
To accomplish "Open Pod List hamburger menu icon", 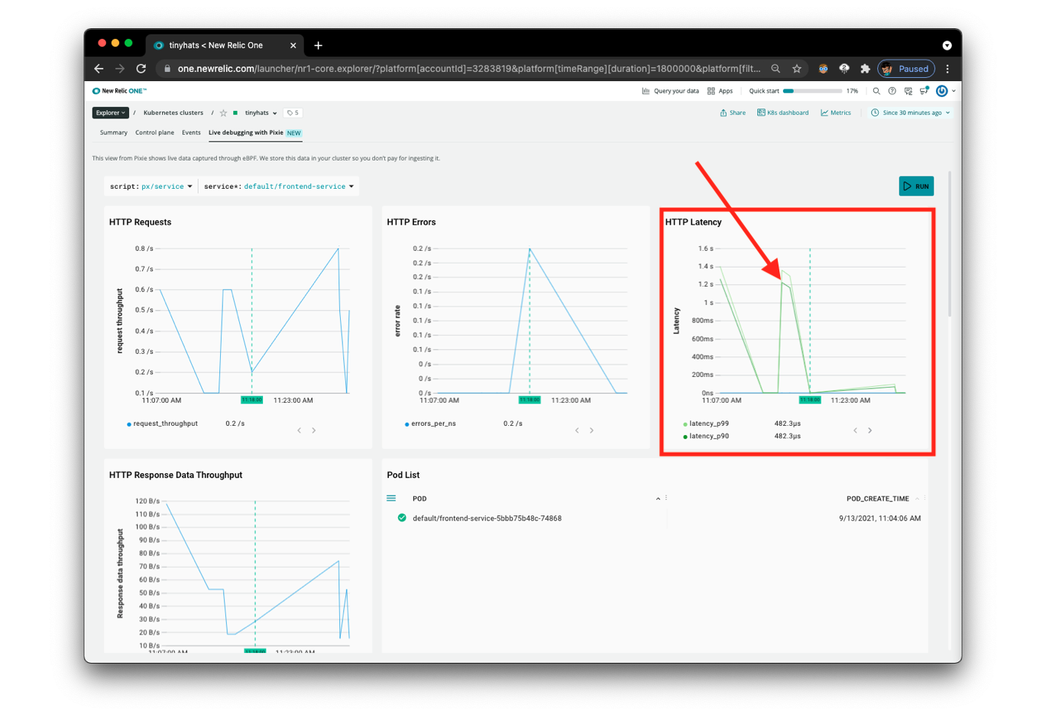I will click(x=391, y=498).
